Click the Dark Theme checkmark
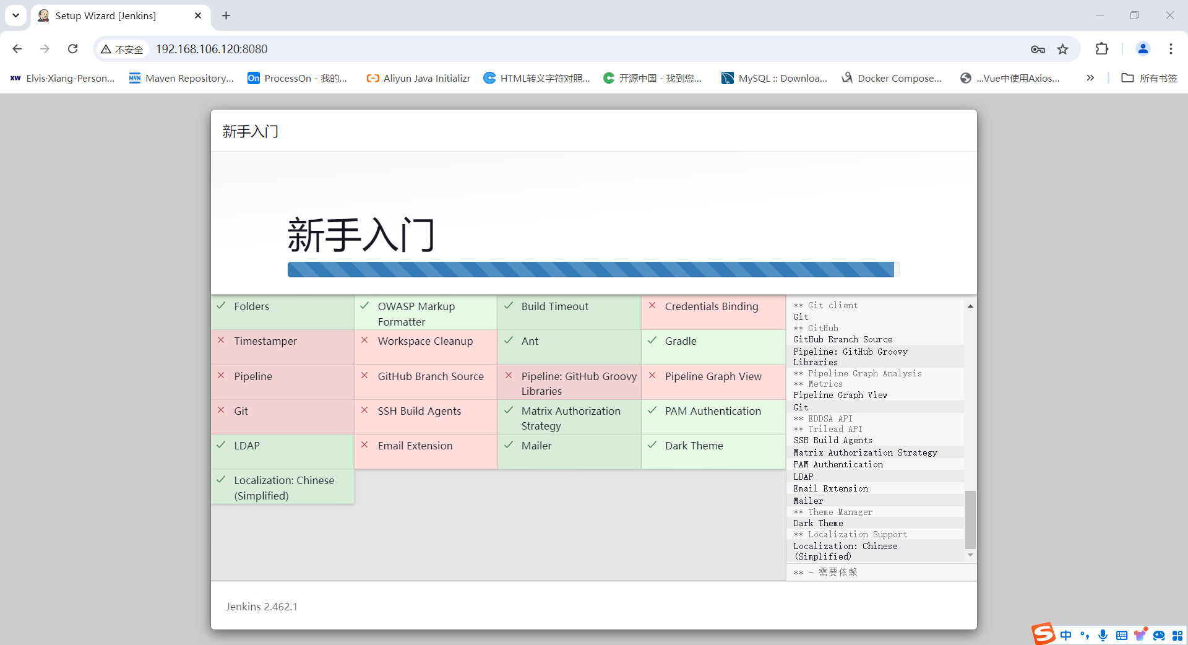The image size is (1188, 645). (x=652, y=445)
